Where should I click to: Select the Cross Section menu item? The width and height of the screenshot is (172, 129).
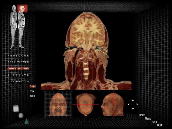point(18,69)
